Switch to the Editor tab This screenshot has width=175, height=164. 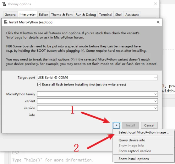point(43,15)
